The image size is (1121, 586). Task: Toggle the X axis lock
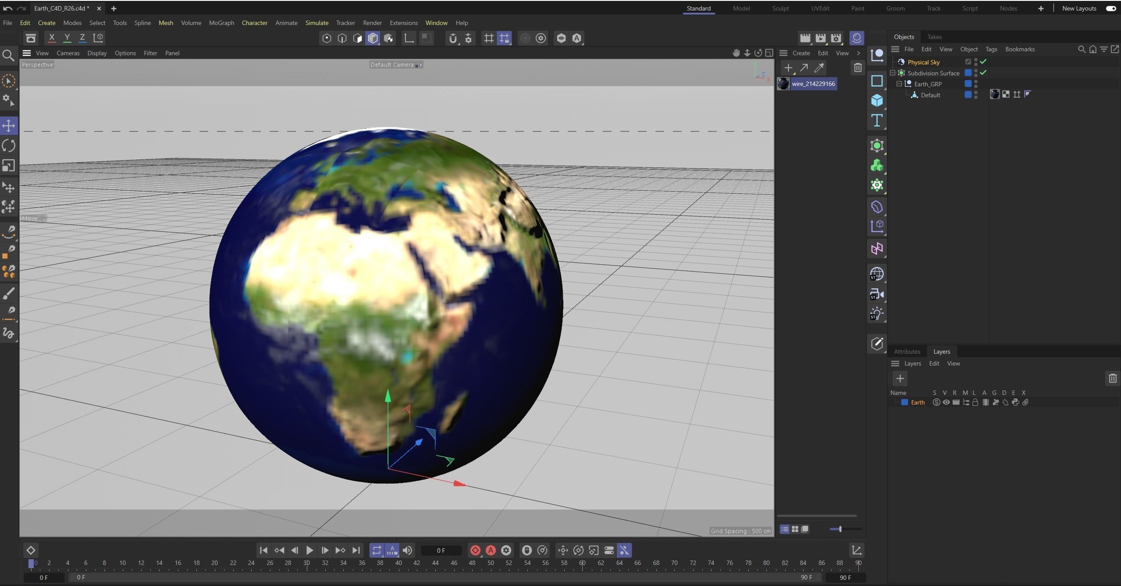click(52, 38)
